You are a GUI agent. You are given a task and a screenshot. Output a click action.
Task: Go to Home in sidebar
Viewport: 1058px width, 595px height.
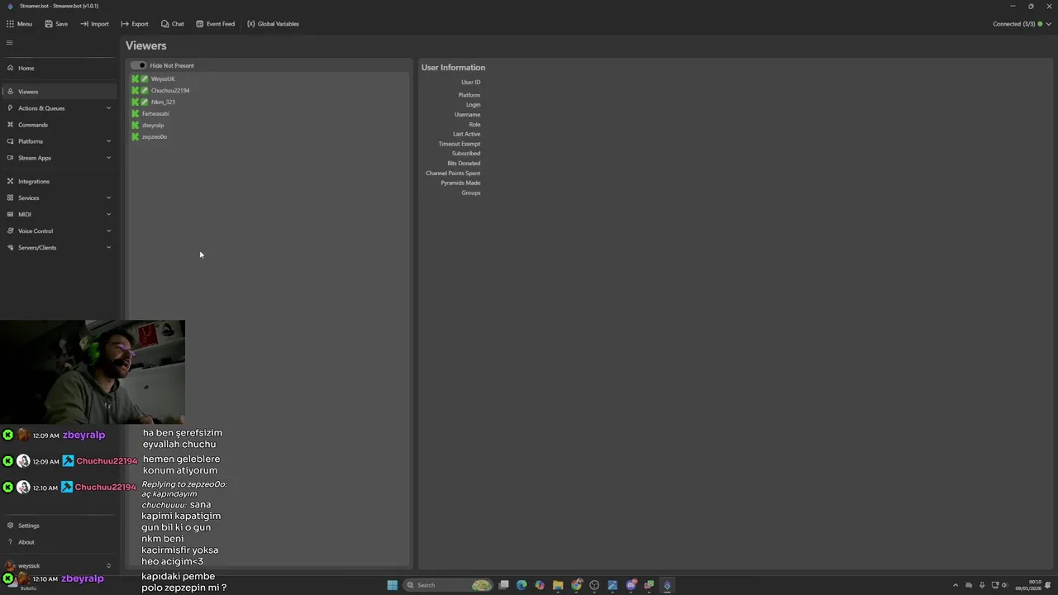(x=58, y=69)
